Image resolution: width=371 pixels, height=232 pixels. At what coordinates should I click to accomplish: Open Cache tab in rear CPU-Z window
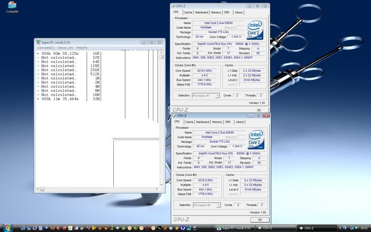pos(188,12)
